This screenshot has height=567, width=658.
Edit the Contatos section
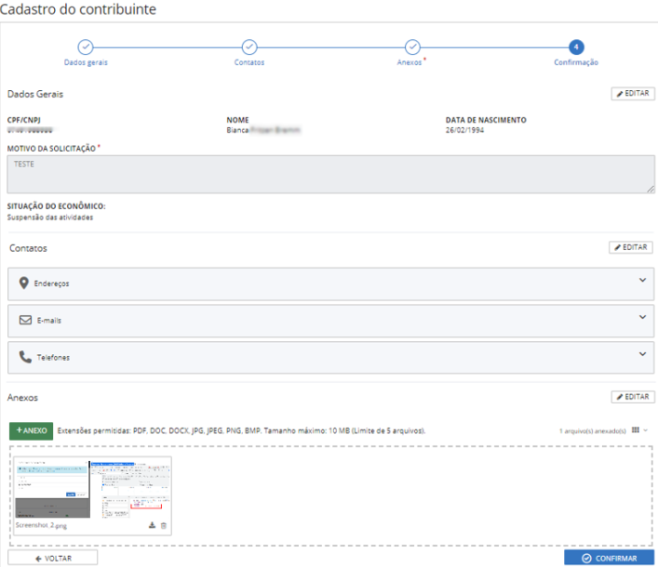[632, 247]
